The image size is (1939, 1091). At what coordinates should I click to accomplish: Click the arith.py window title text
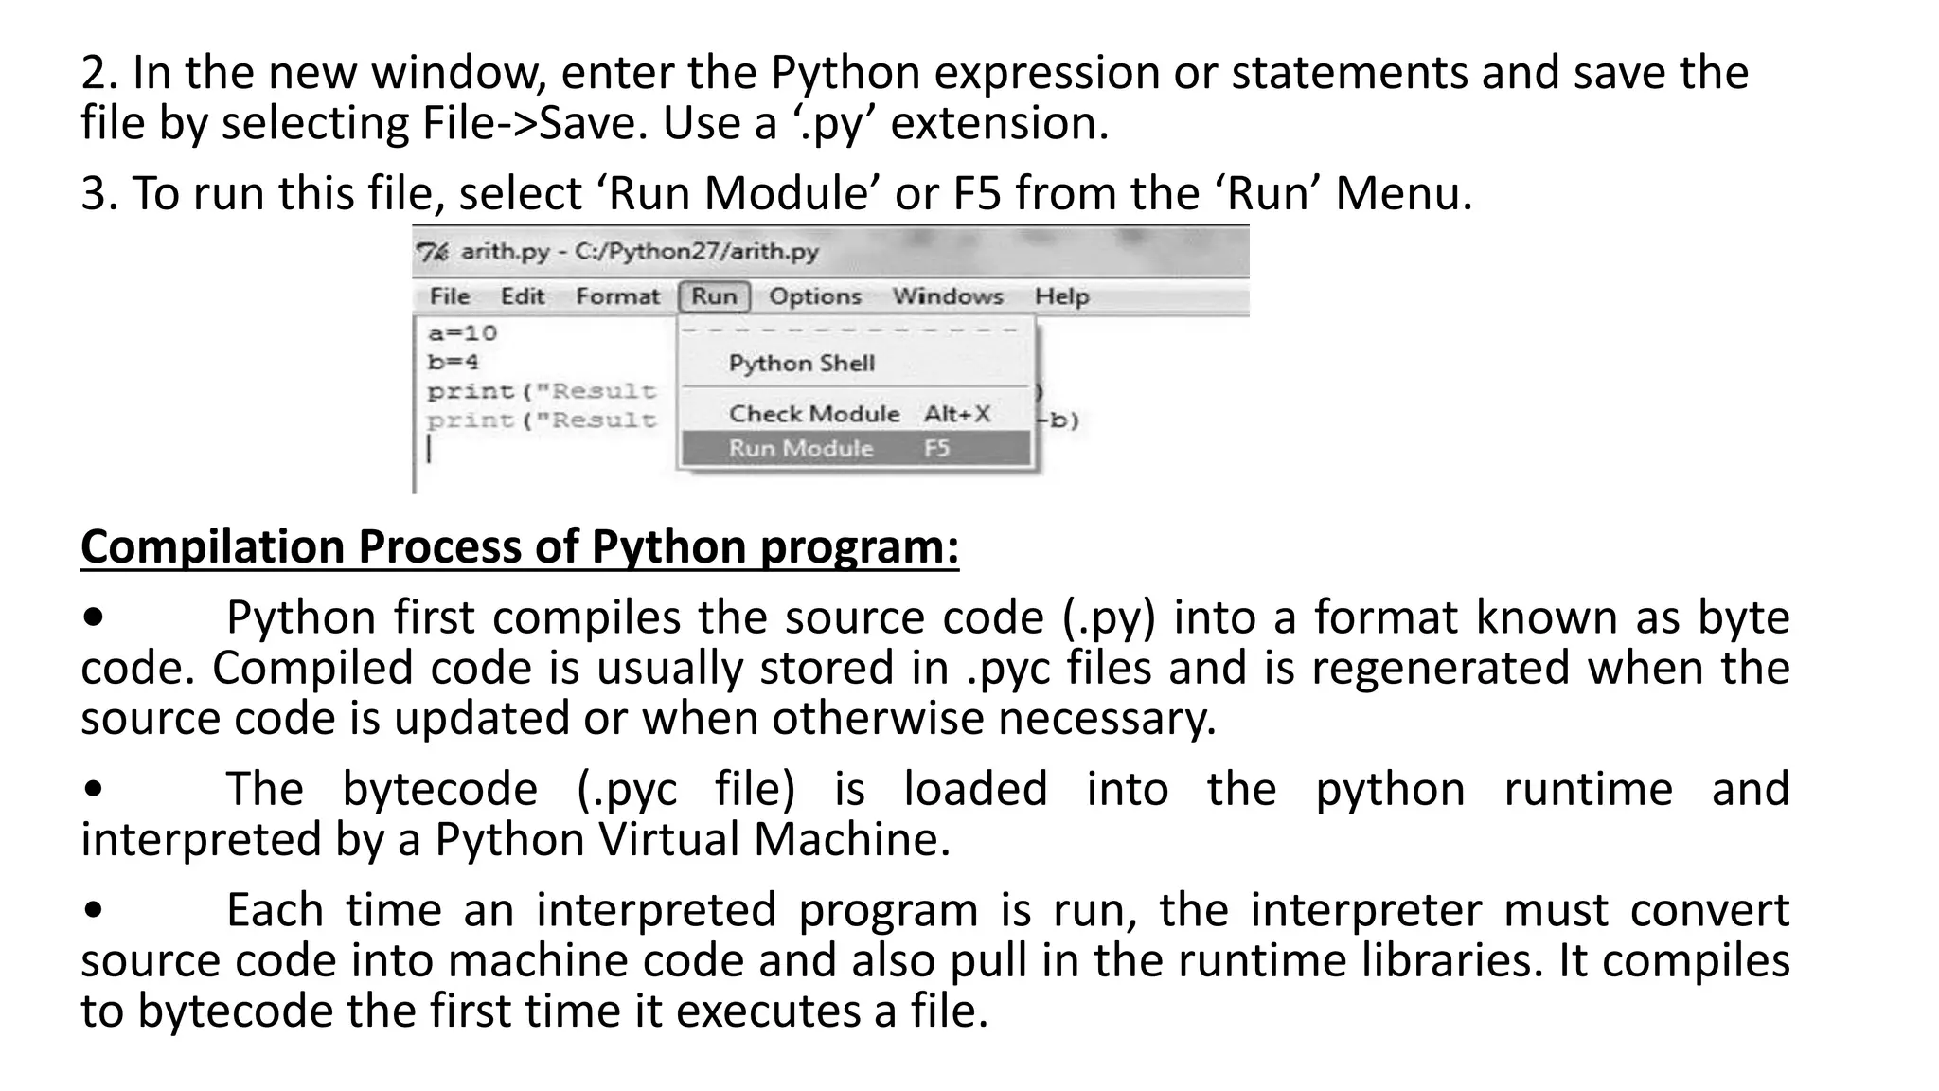(639, 252)
